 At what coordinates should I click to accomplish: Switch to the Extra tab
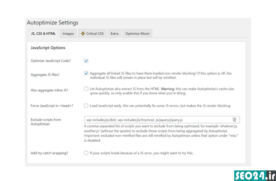coord(114,33)
